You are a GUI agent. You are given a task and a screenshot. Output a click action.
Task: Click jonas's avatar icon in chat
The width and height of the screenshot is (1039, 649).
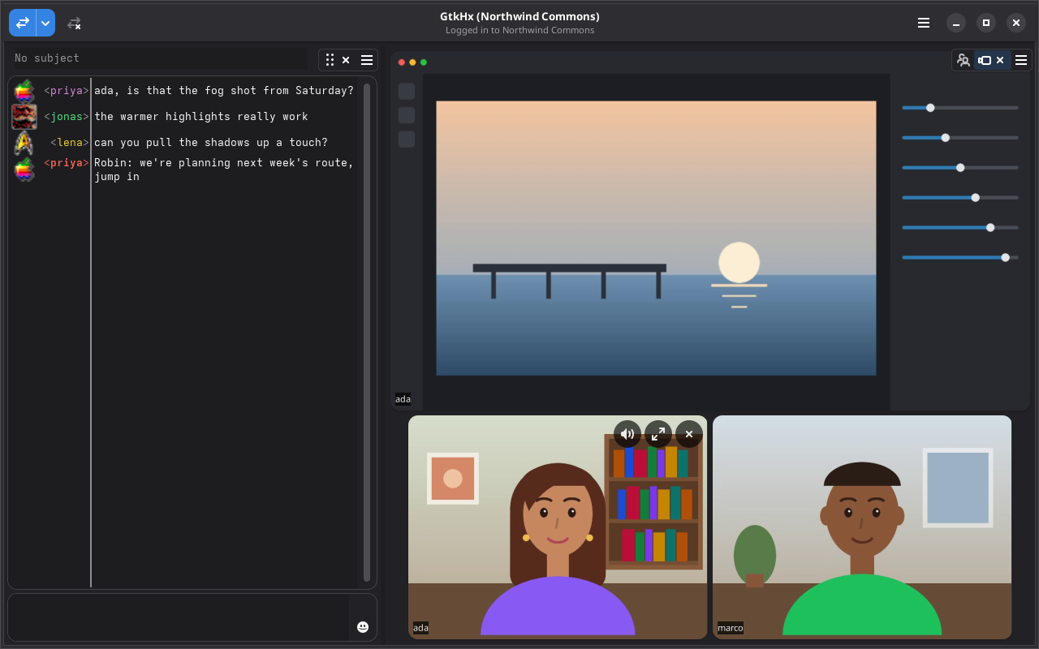24,117
